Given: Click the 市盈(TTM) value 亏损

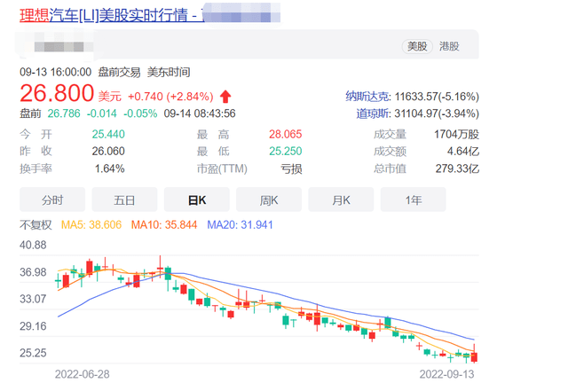Looking at the screenshot, I should click(291, 168).
